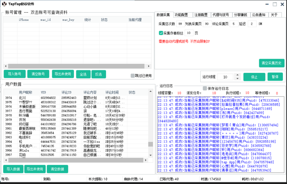Click the 延迟 value input field

tap(252, 24)
